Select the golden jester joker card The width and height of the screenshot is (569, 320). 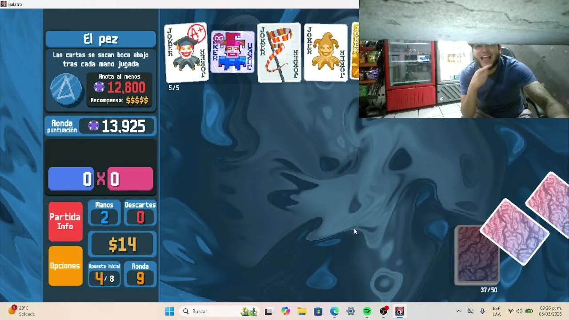click(326, 52)
